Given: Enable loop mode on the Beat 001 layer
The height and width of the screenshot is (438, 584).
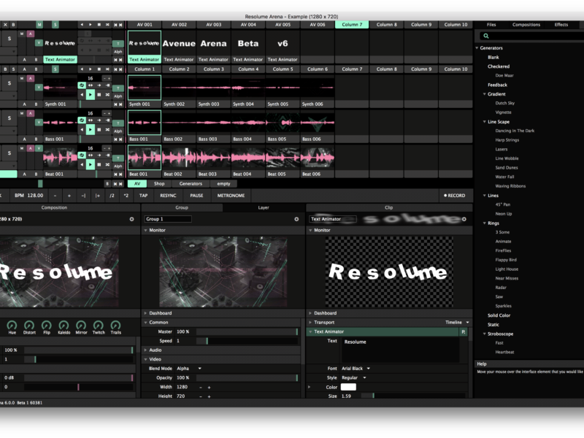Looking at the screenshot, I should 82,155.
